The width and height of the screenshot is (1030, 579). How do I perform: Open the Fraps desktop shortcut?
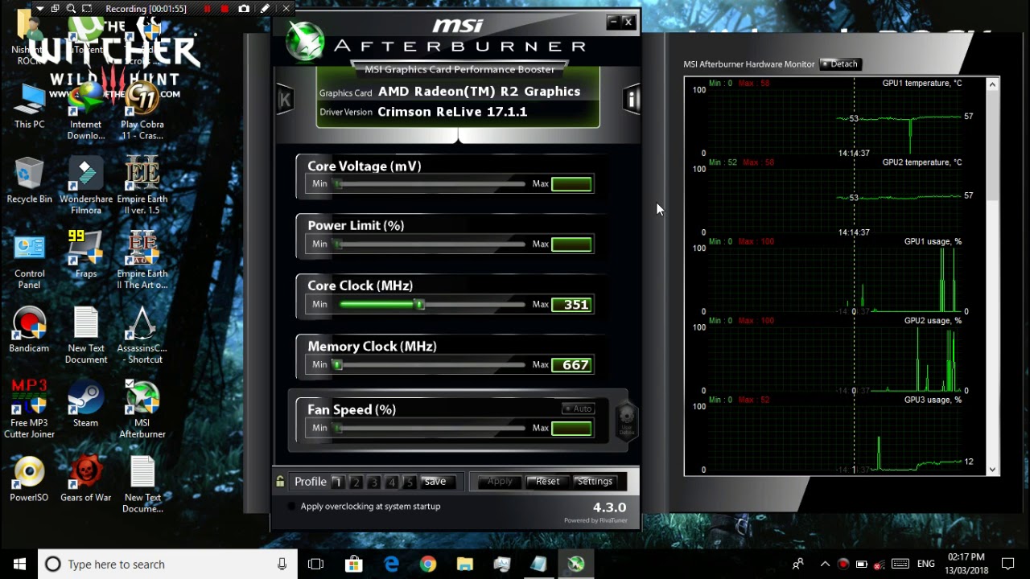tap(86, 254)
